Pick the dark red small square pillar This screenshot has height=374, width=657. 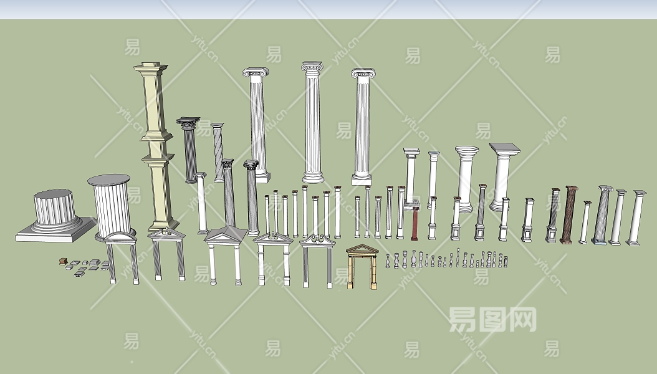tap(415, 224)
